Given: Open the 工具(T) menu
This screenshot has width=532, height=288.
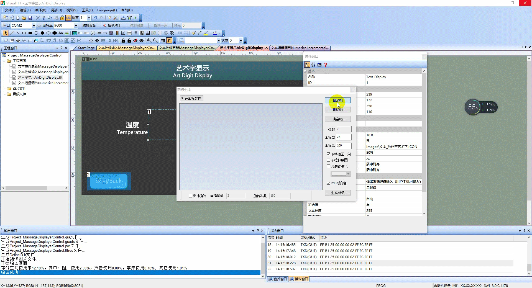Looking at the screenshot, I should pyautogui.click(x=87, y=10).
